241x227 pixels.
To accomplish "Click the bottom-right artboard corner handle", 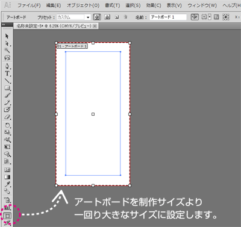I will [x=130, y=185].
